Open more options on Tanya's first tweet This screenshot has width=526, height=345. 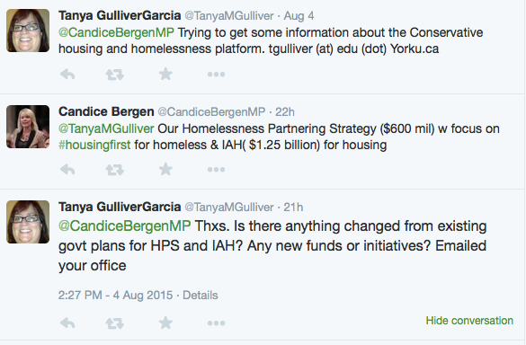click(x=216, y=75)
